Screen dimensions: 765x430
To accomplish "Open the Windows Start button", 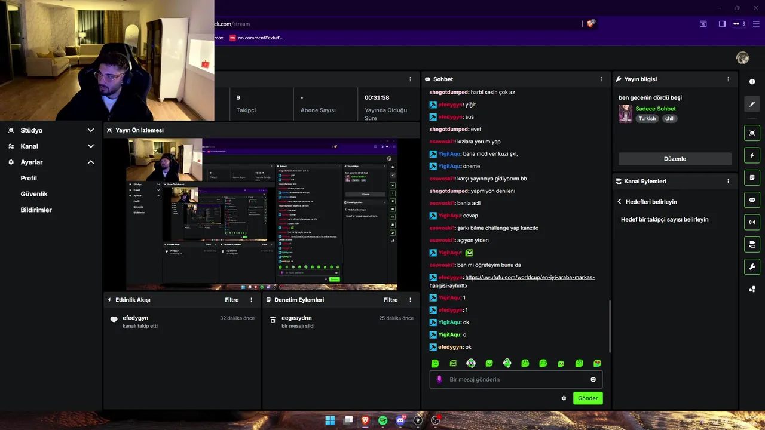I will tap(330, 420).
